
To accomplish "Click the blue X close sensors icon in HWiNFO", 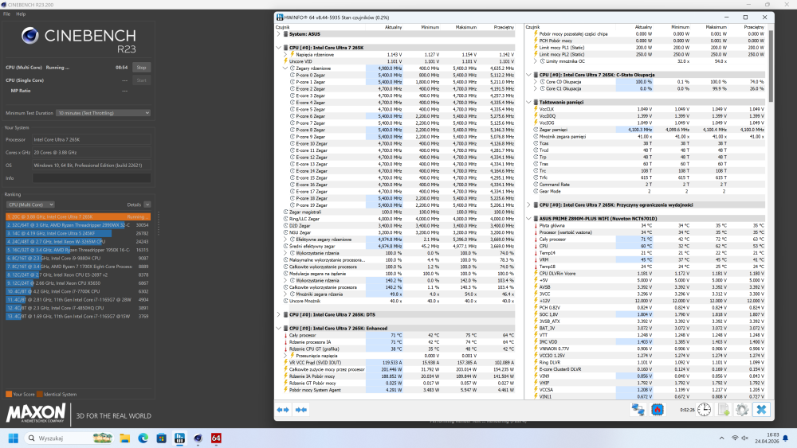I will coord(761,410).
